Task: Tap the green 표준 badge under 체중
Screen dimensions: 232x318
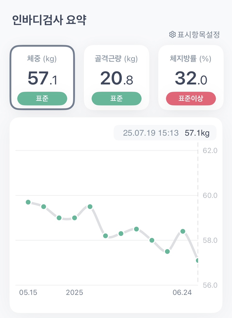Action: point(42,99)
